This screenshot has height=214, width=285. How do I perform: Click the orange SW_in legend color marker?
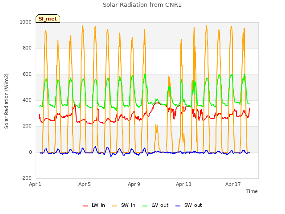tap(115, 206)
